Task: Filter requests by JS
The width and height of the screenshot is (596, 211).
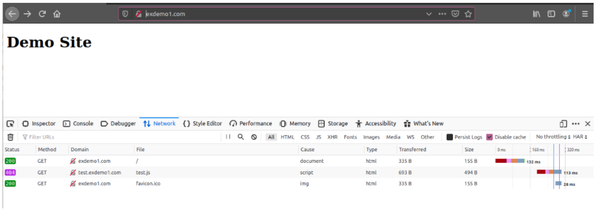Action: click(x=319, y=137)
